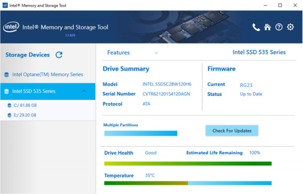Click the serial number CVTR621201S4120AGN
This screenshot has height=194, width=303.
(x=166, y=94)
